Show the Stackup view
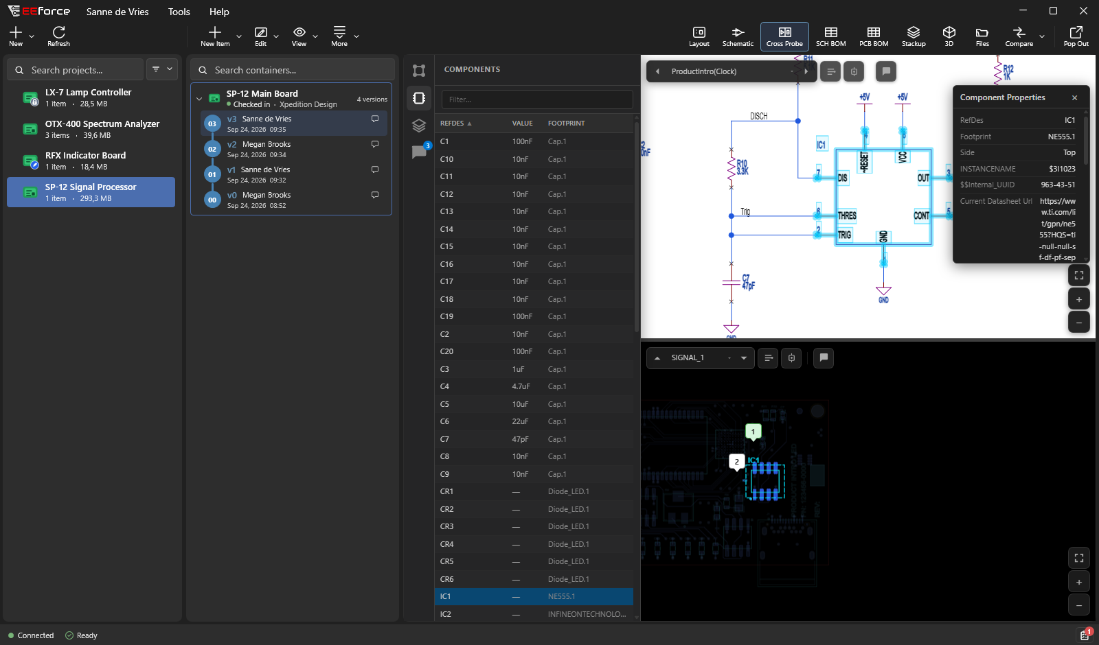1099x645 pixels. [x=914, y=36]
